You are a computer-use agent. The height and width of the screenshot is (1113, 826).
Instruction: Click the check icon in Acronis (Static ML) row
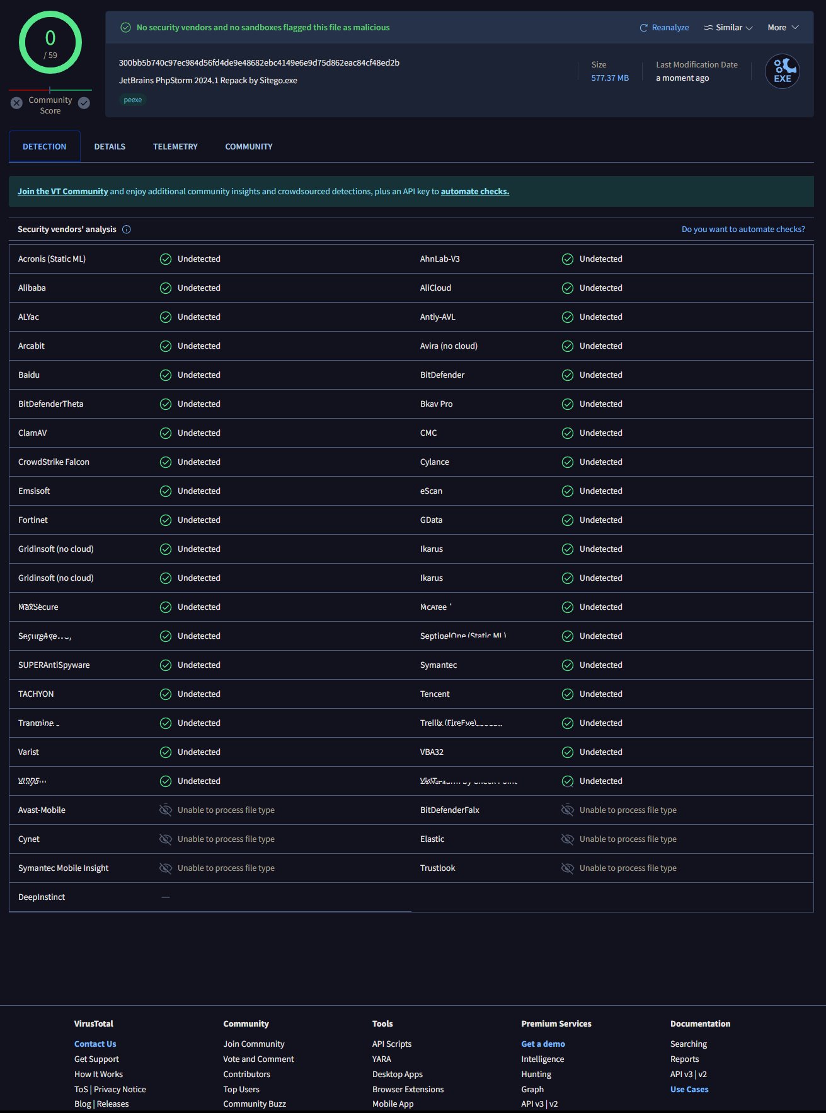(166, 259)
